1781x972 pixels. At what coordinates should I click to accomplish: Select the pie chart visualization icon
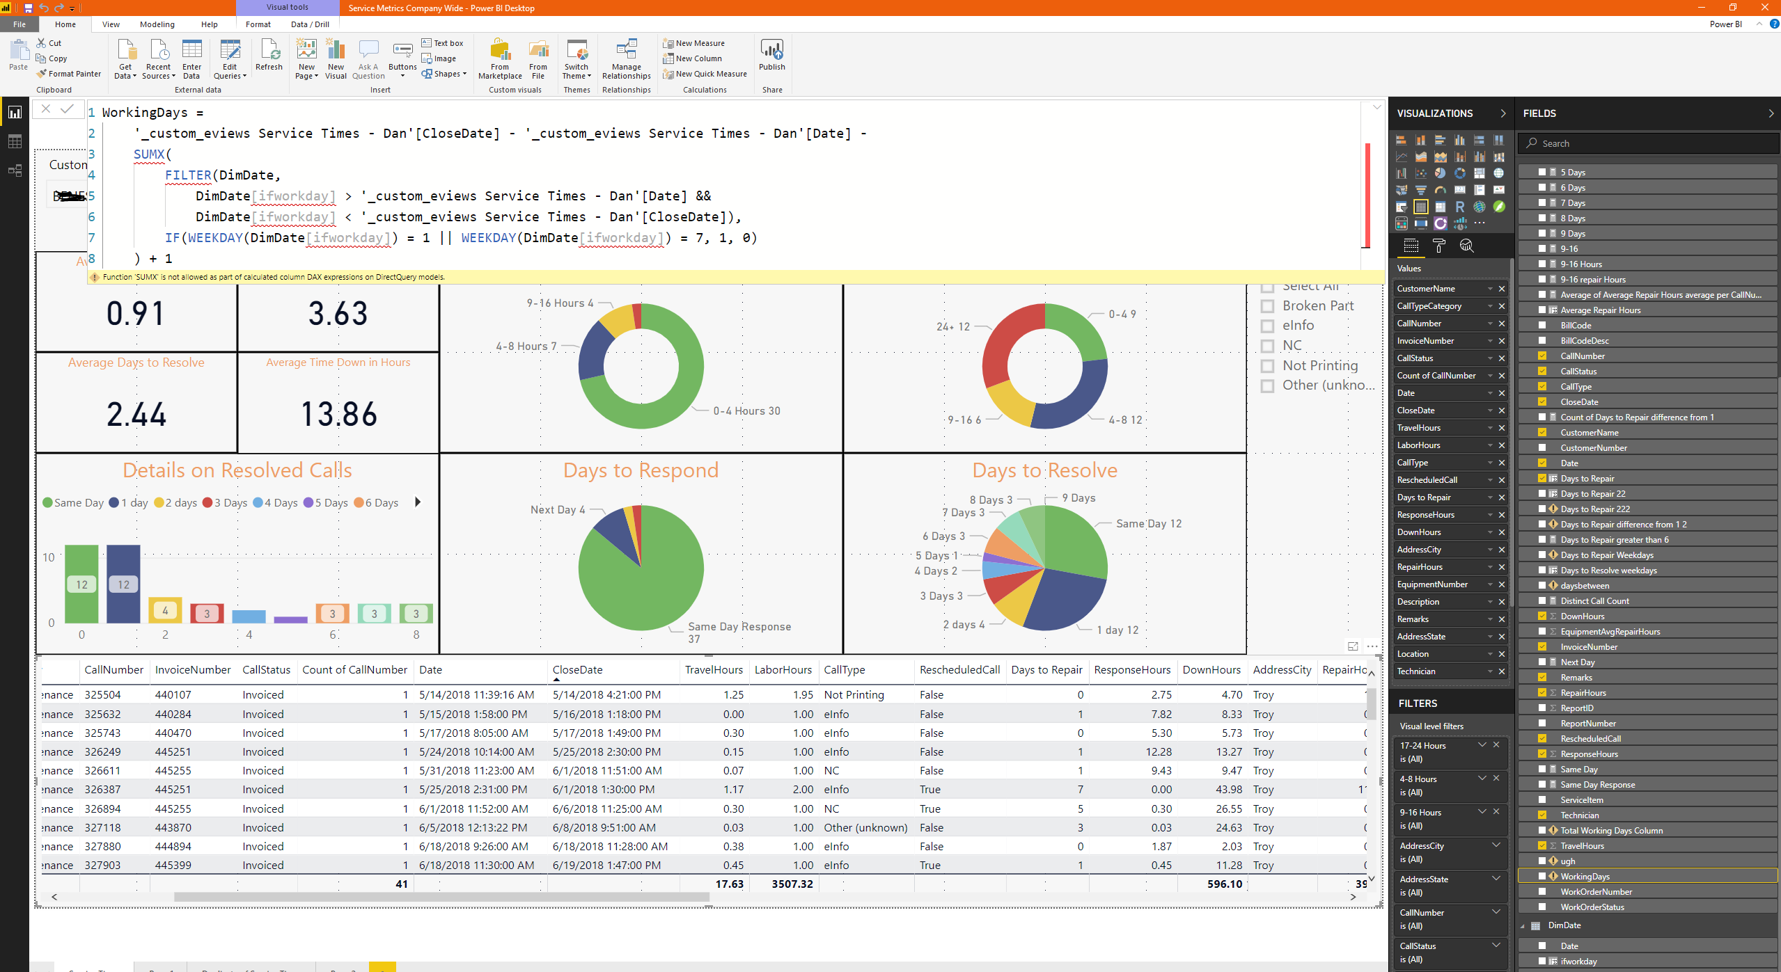click(1440, 173)
